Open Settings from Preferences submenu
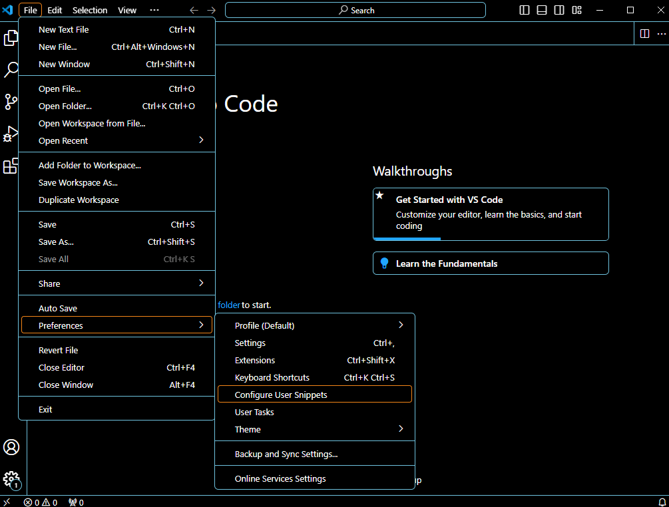 pos(315,343)
